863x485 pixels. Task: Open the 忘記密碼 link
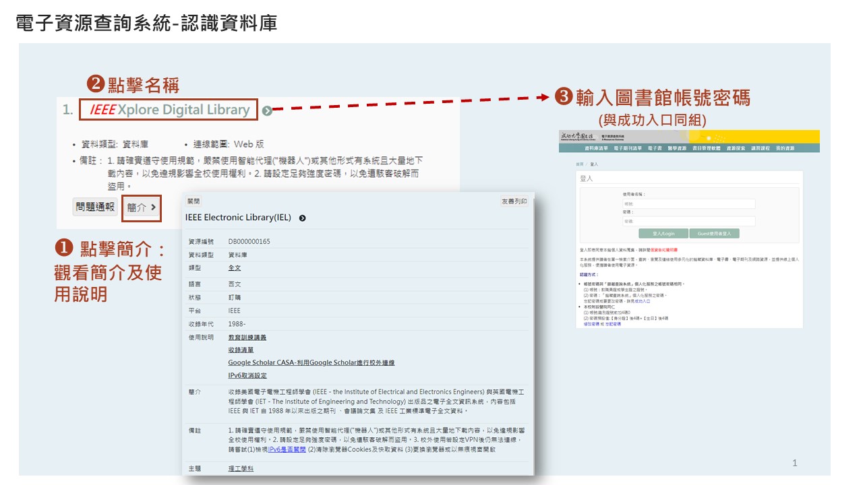point(613,324)
